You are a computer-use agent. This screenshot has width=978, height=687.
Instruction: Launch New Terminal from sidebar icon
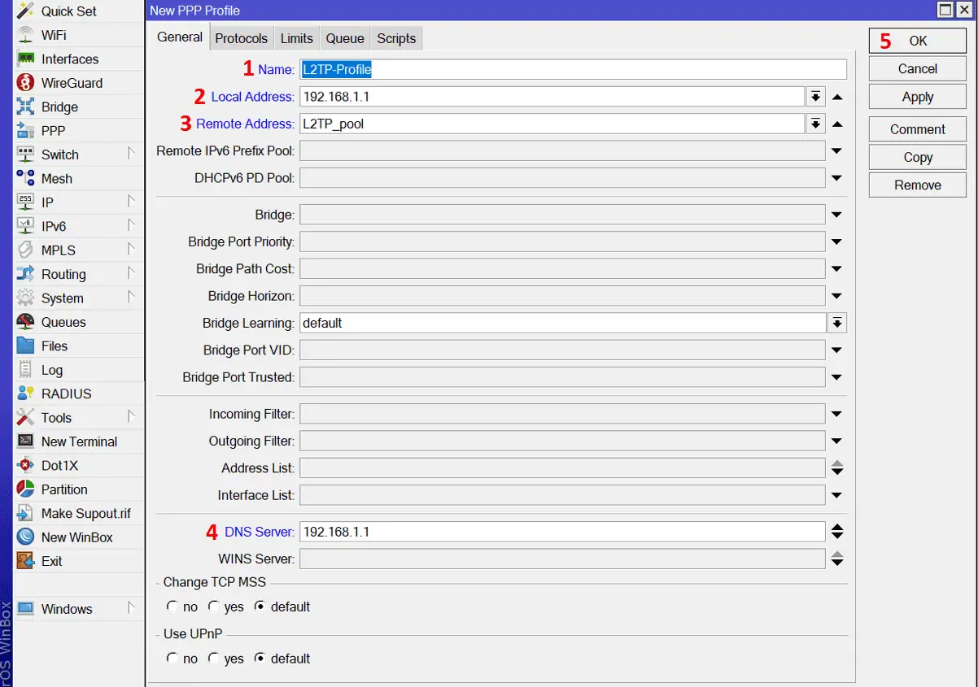point(26,441)
